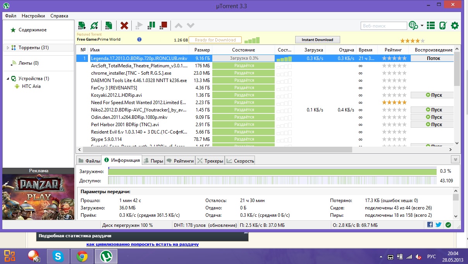The height and width of the screenshot is (264, 468).
Task: Open the Файл menu
Action: (x=10, y=16)
